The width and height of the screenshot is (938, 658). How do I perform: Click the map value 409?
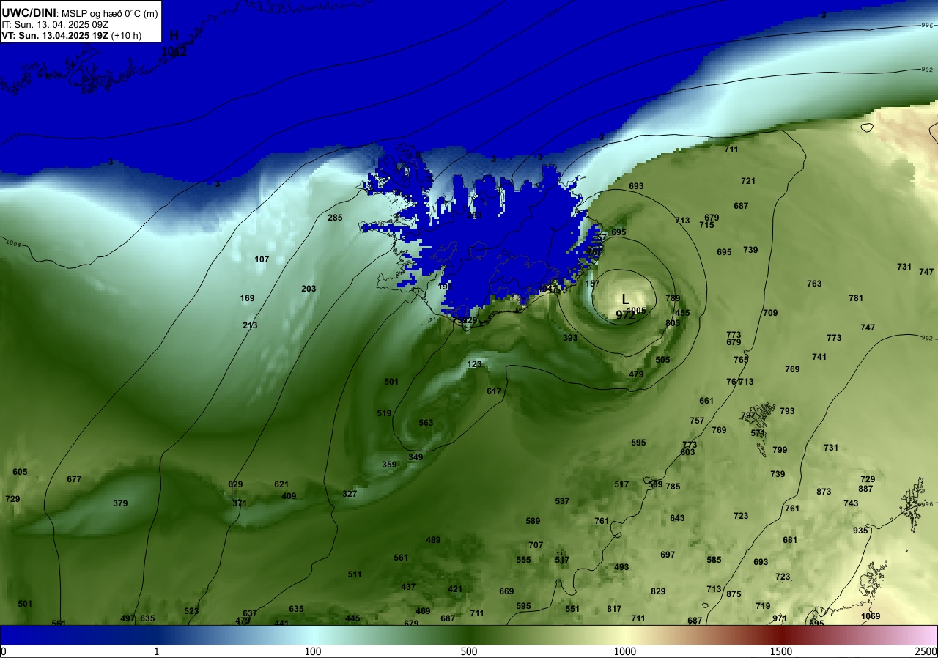coord(289,496)
